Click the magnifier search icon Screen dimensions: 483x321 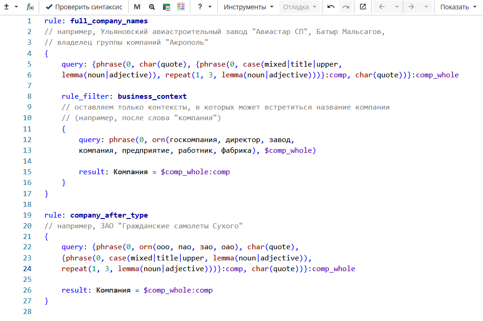tap(152, 7)
